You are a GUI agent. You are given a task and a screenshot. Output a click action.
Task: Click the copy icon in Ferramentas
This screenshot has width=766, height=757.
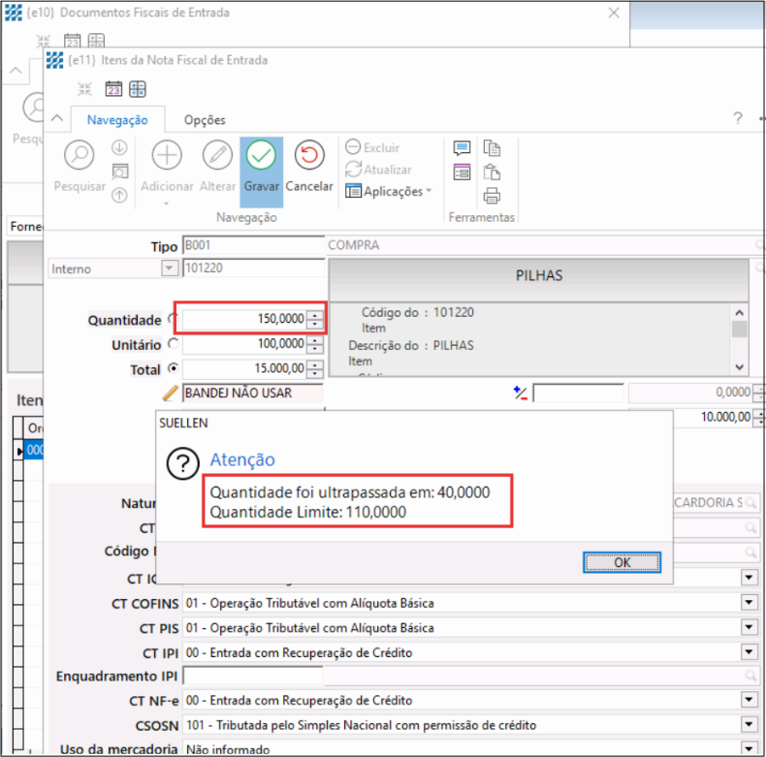point(492,147)
